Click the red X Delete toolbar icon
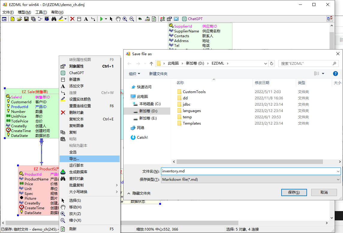The width and height of the screenshot is (343, 233). pyautogui.click(x=72, y=19)
